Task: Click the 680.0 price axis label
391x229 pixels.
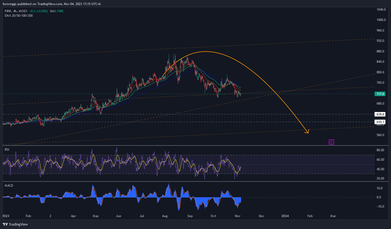Action: (380, 104)
